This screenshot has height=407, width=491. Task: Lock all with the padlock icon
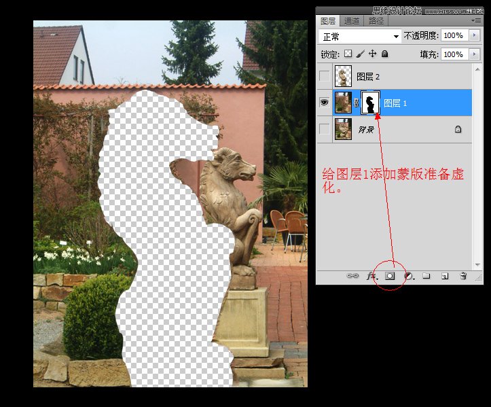tap(385, 54)
